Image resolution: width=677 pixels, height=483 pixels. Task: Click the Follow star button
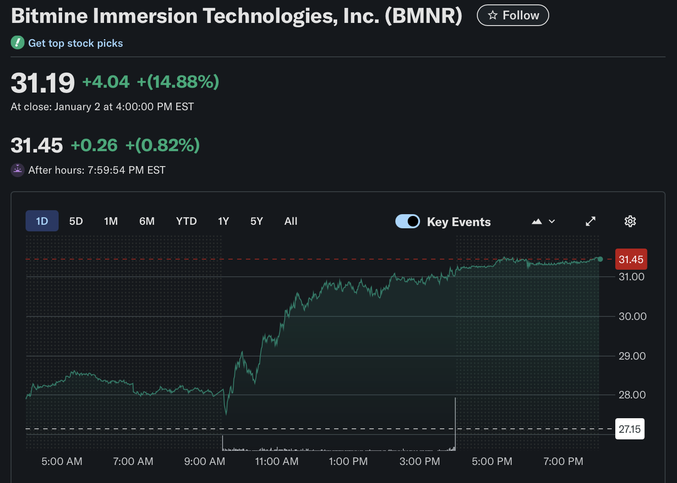pyautogui.click(x=513, y=15)
